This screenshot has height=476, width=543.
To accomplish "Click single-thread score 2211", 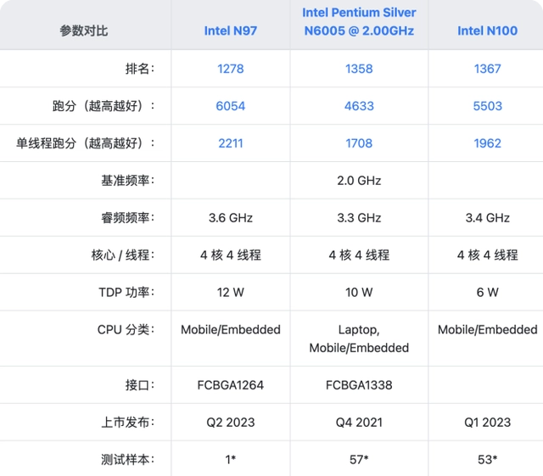I will pos(230,143).
